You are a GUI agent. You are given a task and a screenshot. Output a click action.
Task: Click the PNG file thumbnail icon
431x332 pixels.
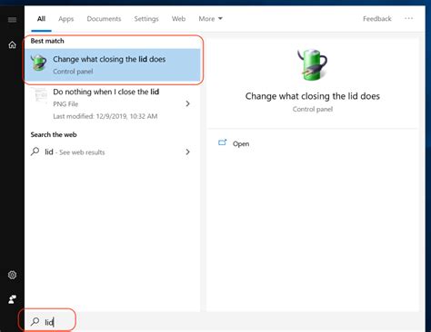click(x=39, y=95)
